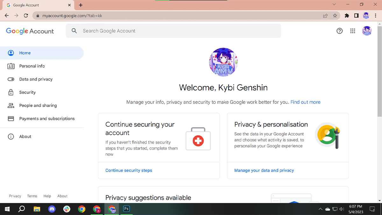Click Continue security steps link
The image size is (382, 215).
tap(129, 170)
